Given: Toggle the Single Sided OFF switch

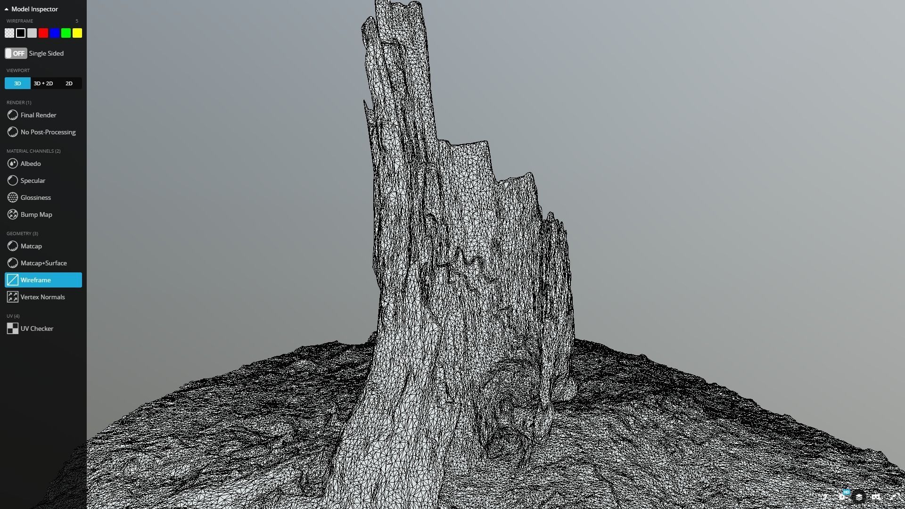Looking at the screenshot, I should (x=16, y=53).
